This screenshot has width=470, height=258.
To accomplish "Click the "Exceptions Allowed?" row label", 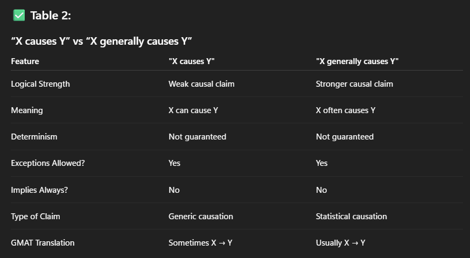I will click(48, 163).
